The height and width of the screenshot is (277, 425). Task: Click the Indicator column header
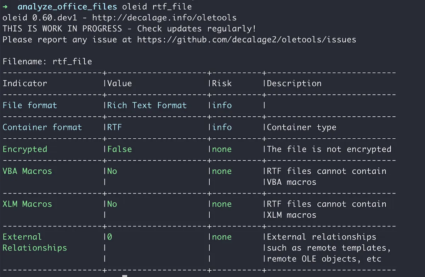click(24, 83)
